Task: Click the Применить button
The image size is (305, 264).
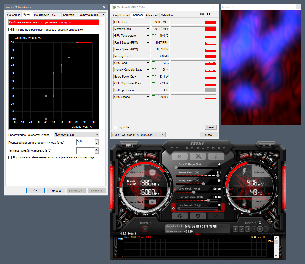Action: click(76, 191)
